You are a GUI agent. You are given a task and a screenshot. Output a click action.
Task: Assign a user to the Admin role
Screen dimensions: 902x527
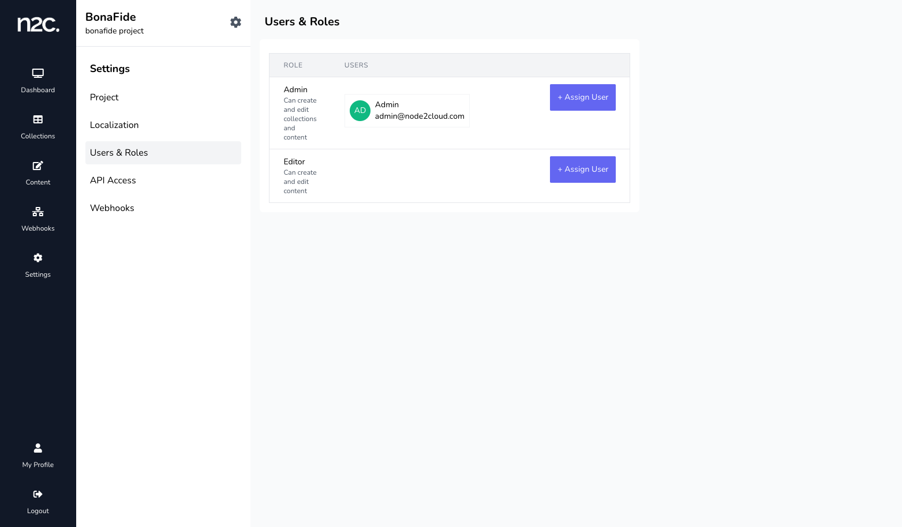[x=582, y=97]
